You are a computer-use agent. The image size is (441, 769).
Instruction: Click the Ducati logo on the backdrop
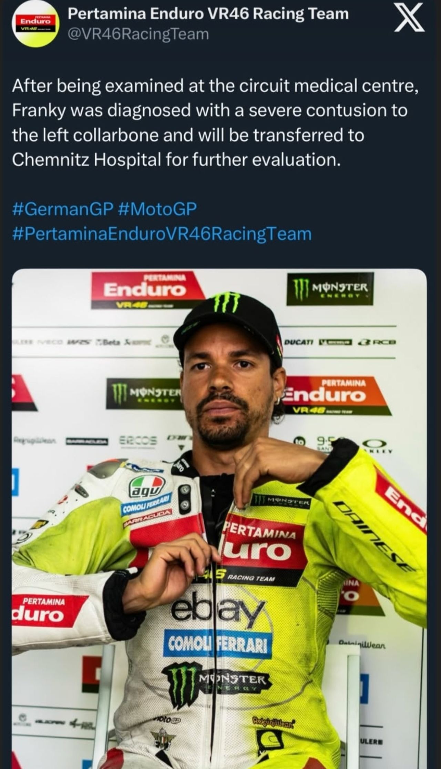(299, 342)
